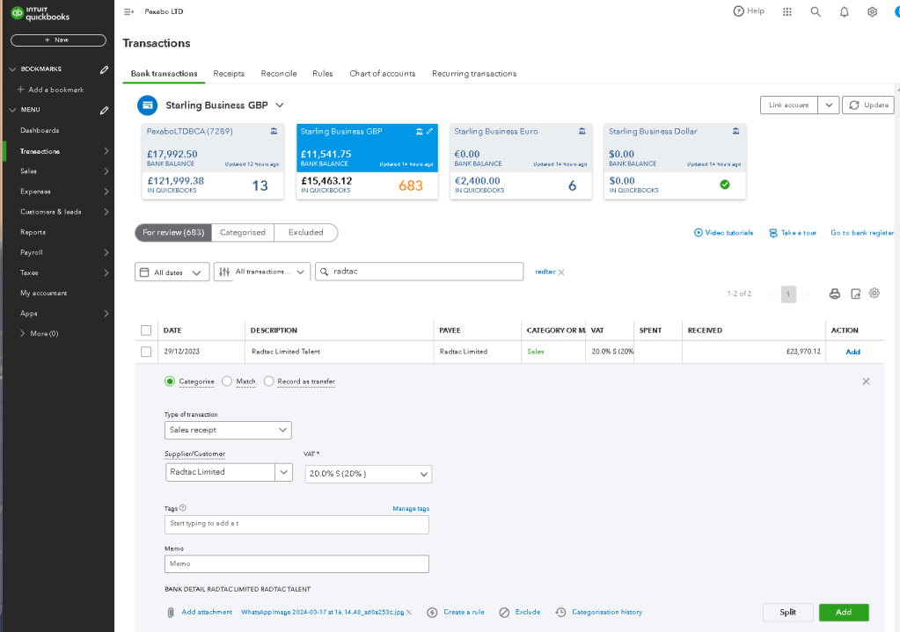Open the Link account dropdown arrow
Viewport: 900px width, 632px height.
[828, 105]
